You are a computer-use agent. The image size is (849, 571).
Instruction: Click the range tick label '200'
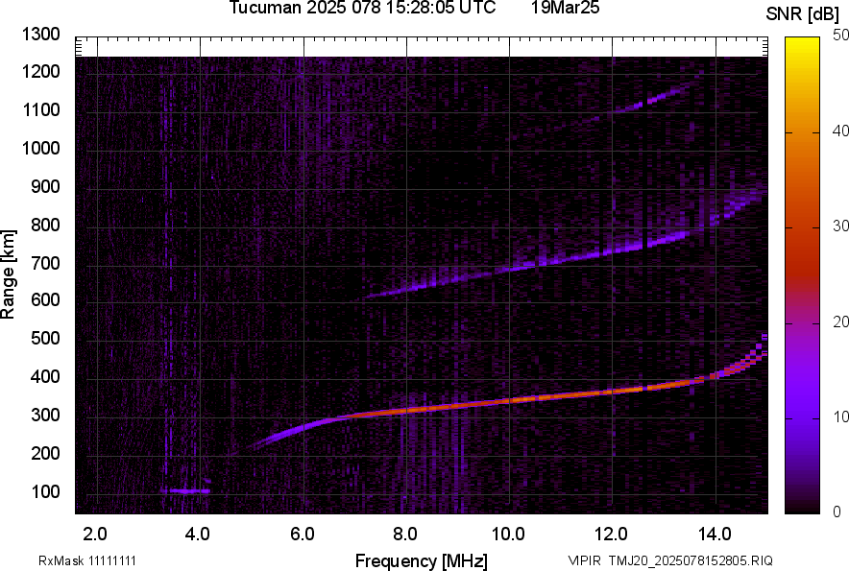(45, 453)
